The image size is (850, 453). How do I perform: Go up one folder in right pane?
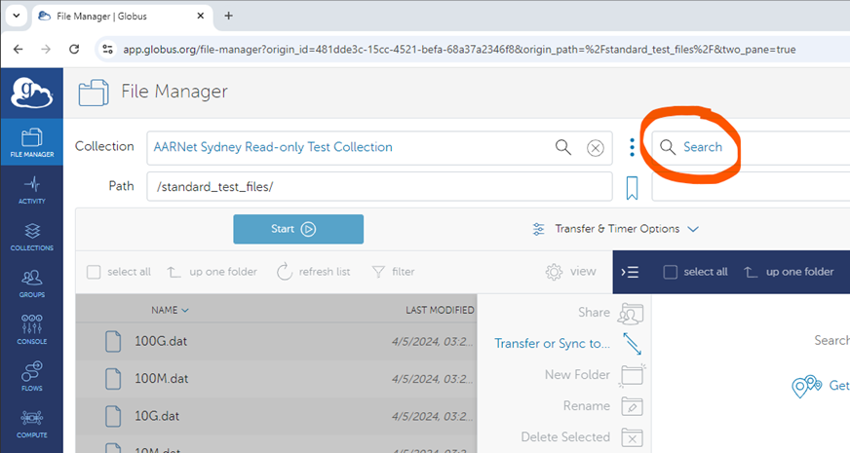pyautogui.click(x=789, y=272)
